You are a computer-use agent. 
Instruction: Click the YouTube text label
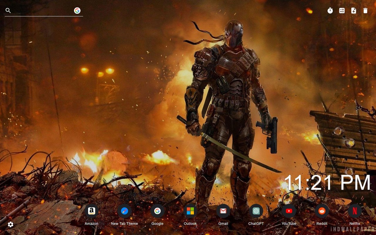coord(289,224)
